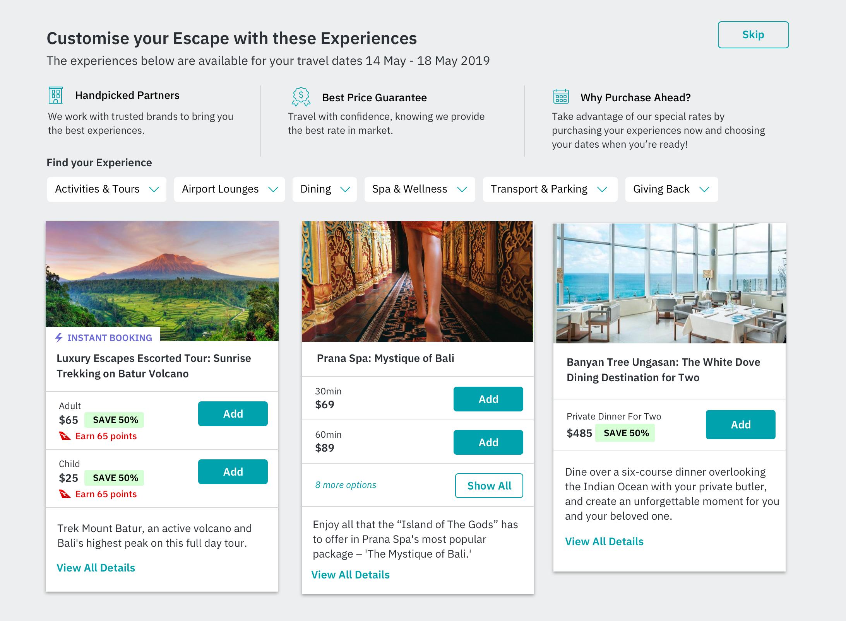Skip the experiences step
This screenshot has width=846, height=621.
tap(753, 35)
